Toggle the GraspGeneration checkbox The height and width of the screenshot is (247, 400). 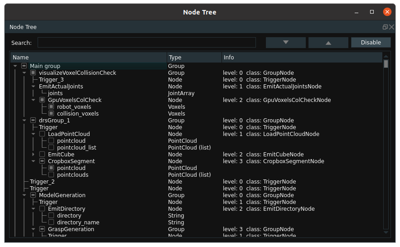click(42, 229)
